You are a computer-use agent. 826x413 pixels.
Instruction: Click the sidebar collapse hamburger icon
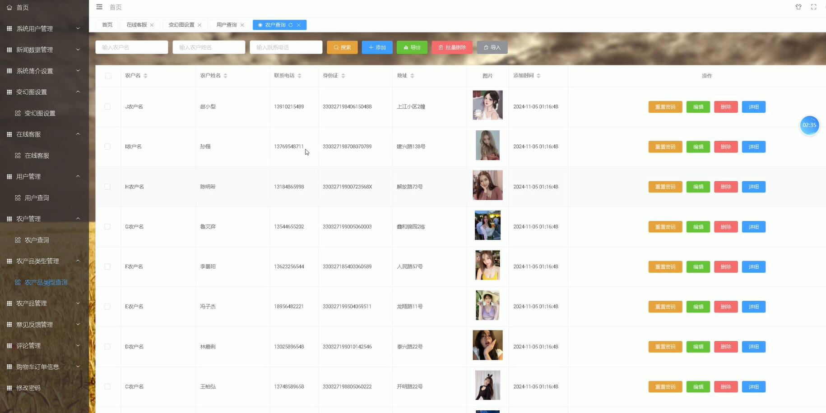(x=99, y=7)
